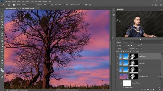Viewport: 163px width, 91px height.
Task: Click the Tree copy layer mask thumbnail
Action: [x=133, y=63]
